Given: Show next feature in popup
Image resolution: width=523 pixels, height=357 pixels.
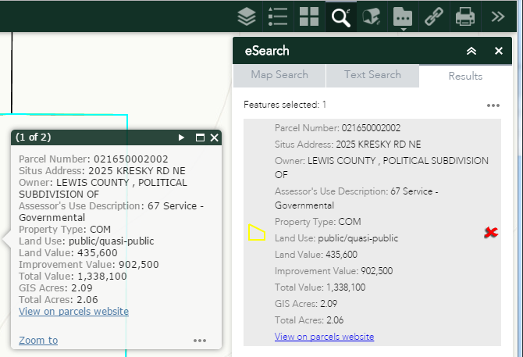Looking at the screenshot, I should tap(181, 137).
